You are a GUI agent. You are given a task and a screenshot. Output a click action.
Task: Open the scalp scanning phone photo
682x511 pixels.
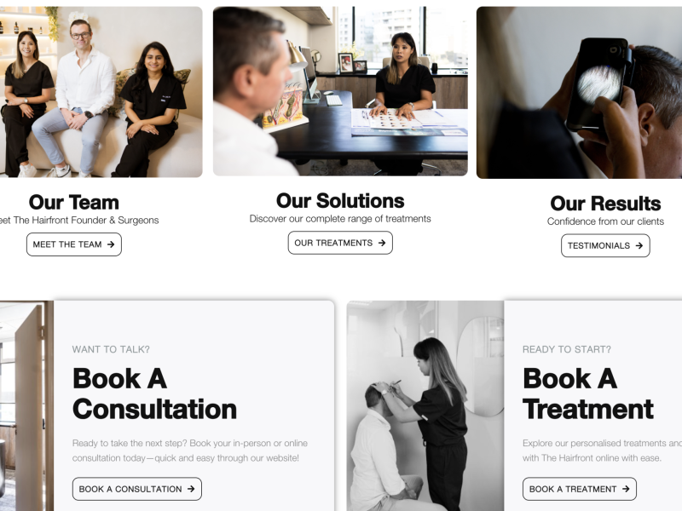[580, 93]
